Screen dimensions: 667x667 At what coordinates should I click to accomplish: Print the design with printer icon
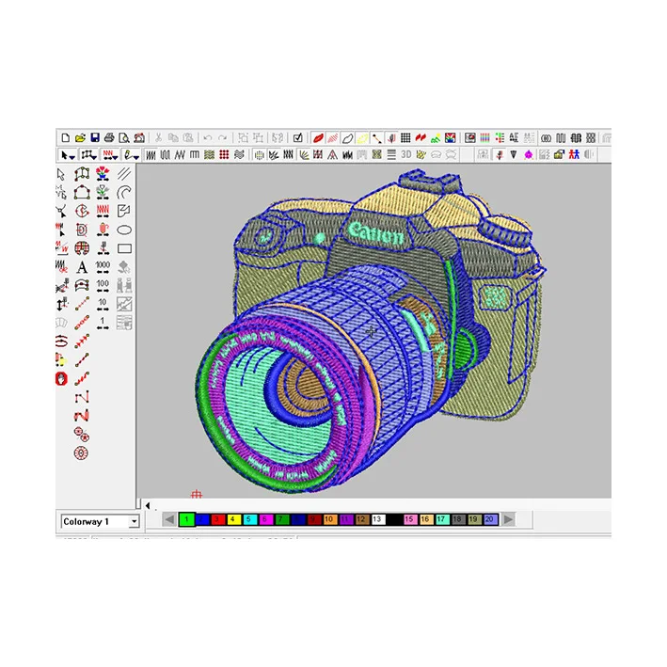point(109,138)
